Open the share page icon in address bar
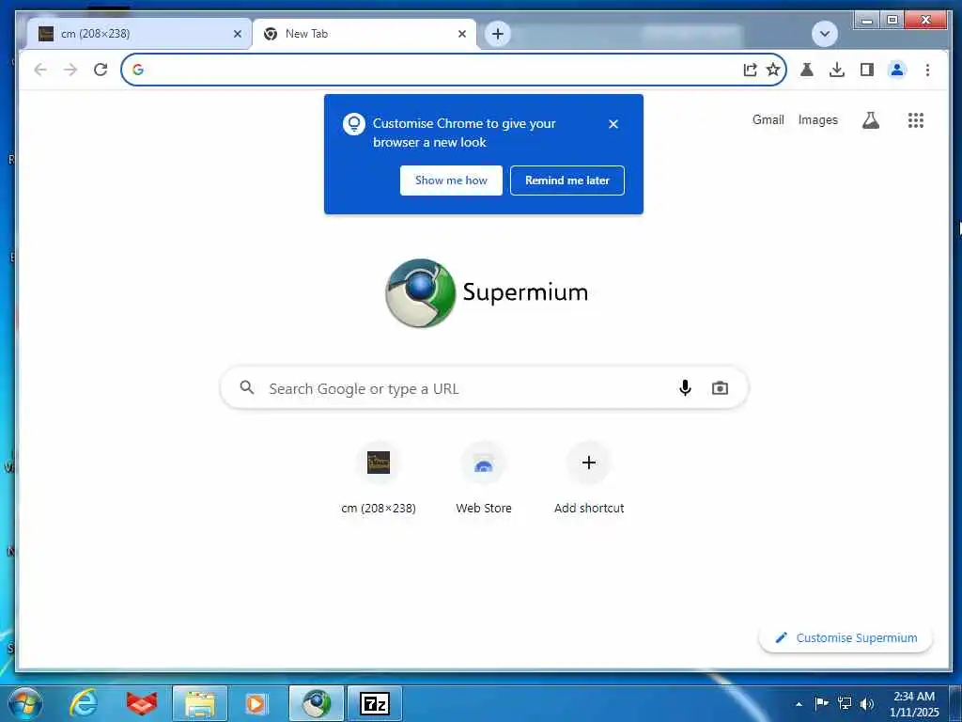Screen dimensions: 962x722 750,70
